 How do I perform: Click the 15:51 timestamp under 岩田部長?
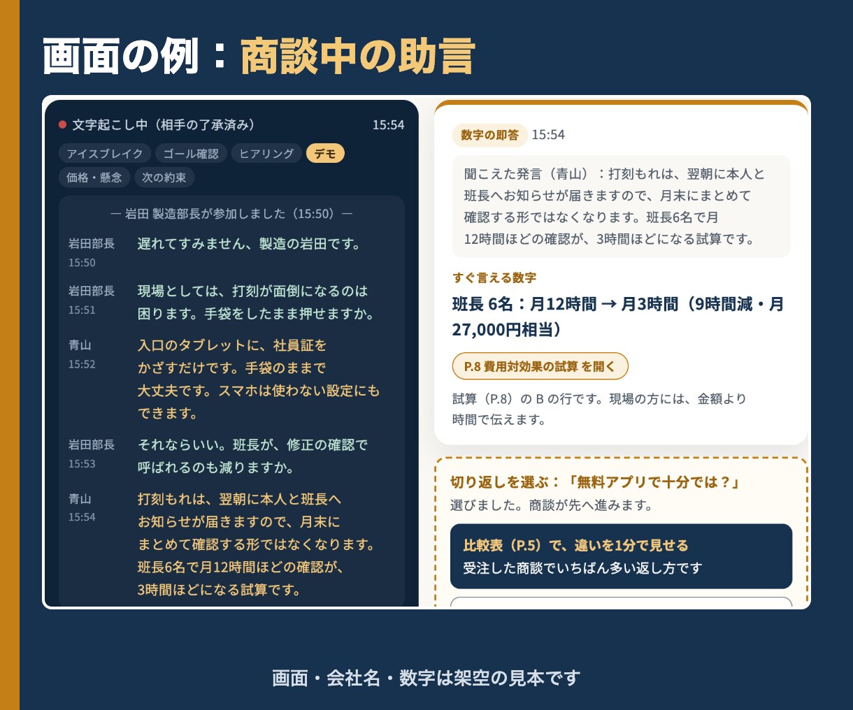tap(82, 310)
